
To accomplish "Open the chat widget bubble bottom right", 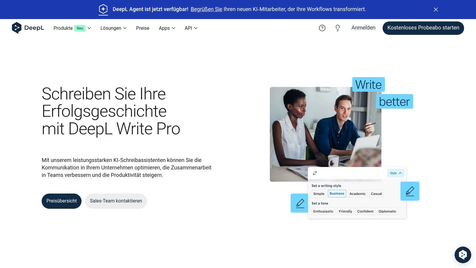I will tap(463, 255).
